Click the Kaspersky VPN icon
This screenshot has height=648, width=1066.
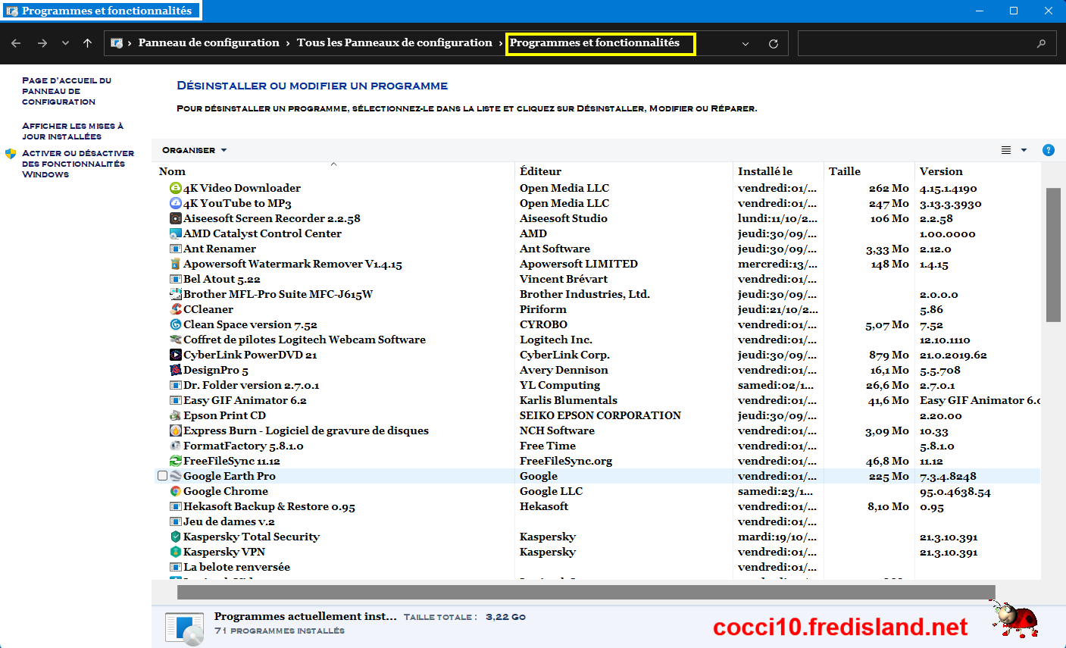[x=176, y=552]
